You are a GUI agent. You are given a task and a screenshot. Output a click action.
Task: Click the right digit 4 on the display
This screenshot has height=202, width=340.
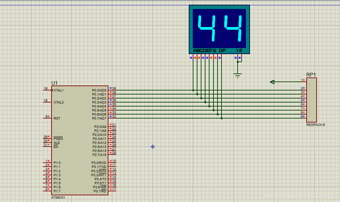pyautogui.click(x=233, y=28)
